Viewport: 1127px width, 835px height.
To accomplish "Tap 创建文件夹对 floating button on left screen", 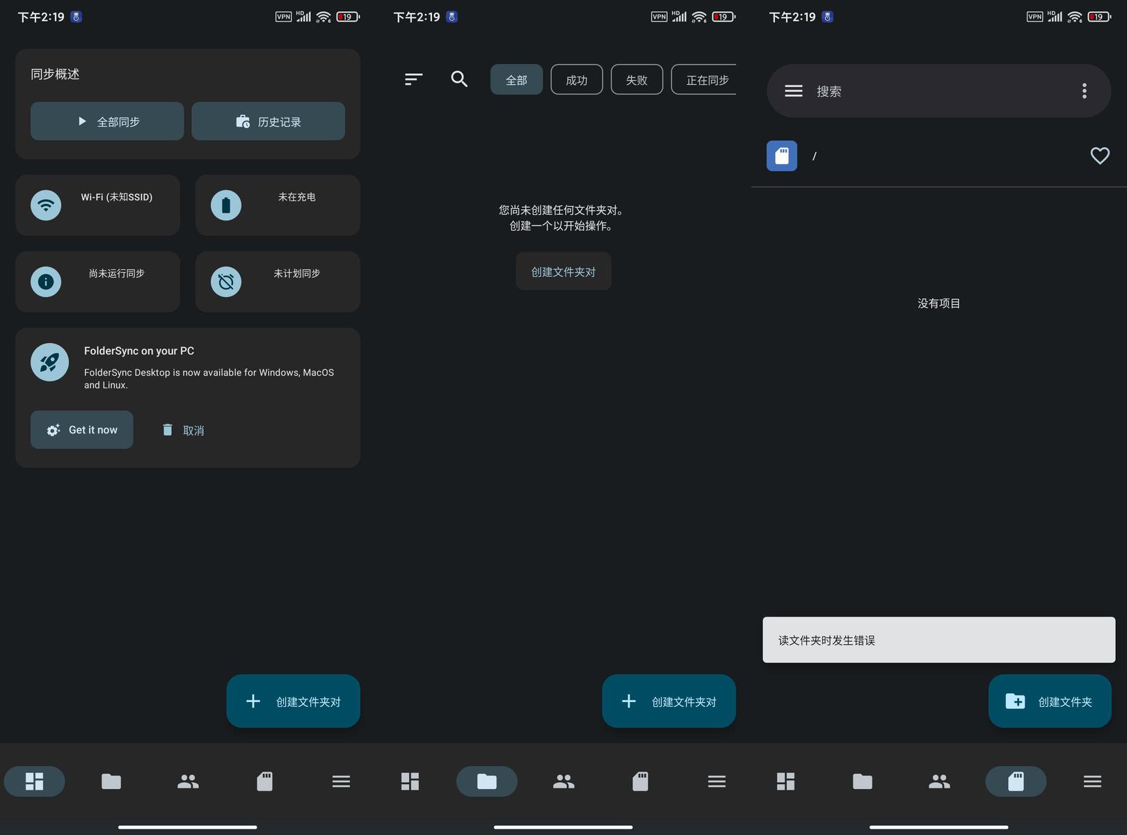I will tap(293, 701).
